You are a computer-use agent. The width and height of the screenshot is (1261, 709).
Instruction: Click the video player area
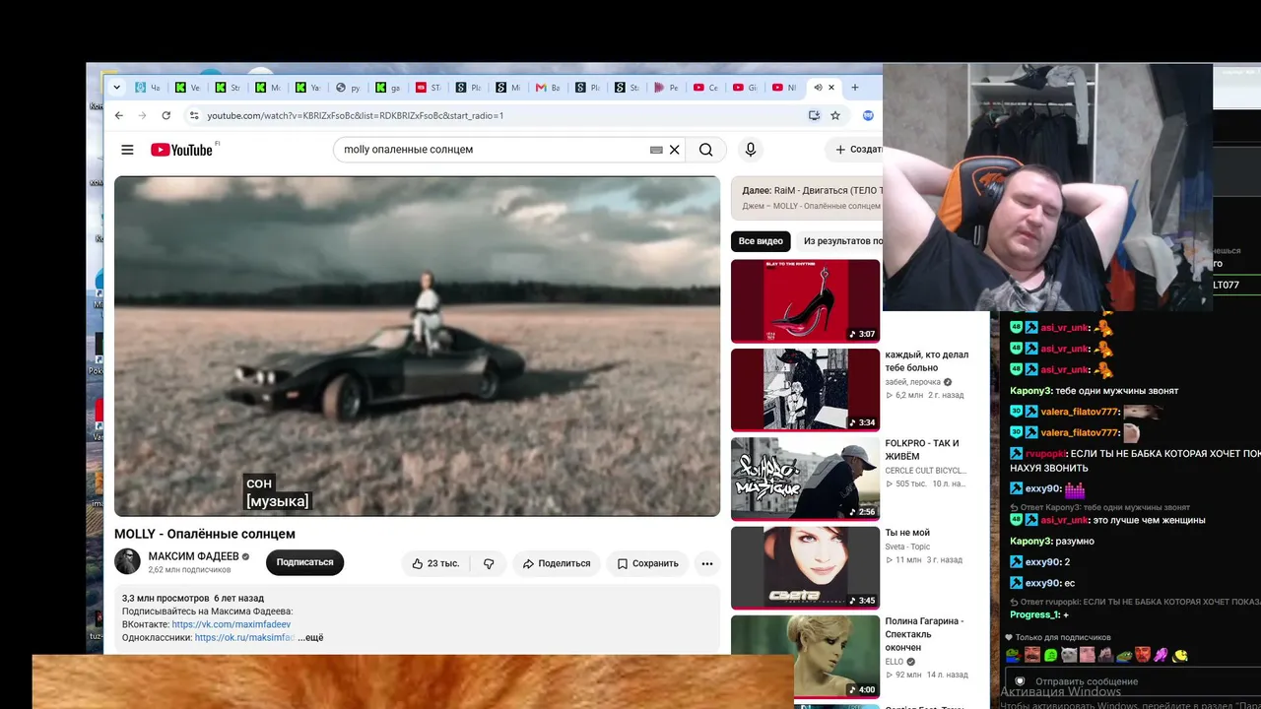tap(417, 346)
